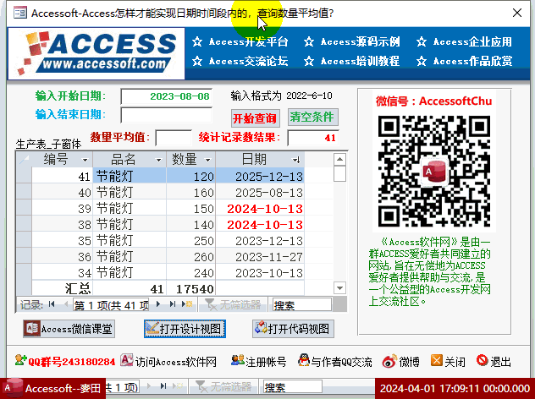The image size is (535, 399).
Task: Click the Access微信课堂 button
Action: 69,329
